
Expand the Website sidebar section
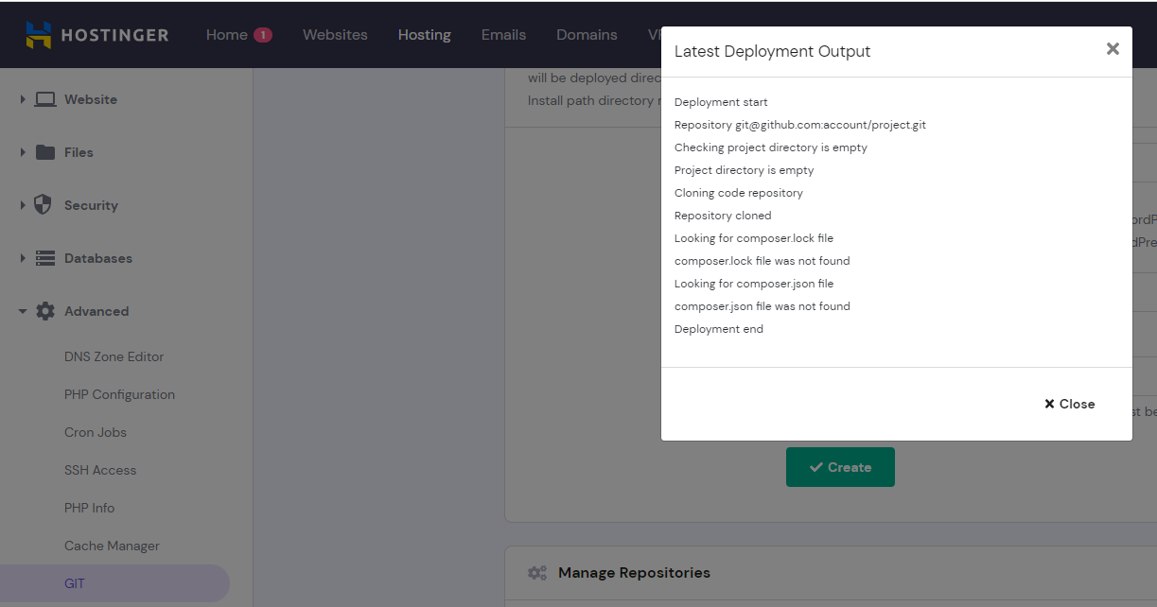(22, 98)
